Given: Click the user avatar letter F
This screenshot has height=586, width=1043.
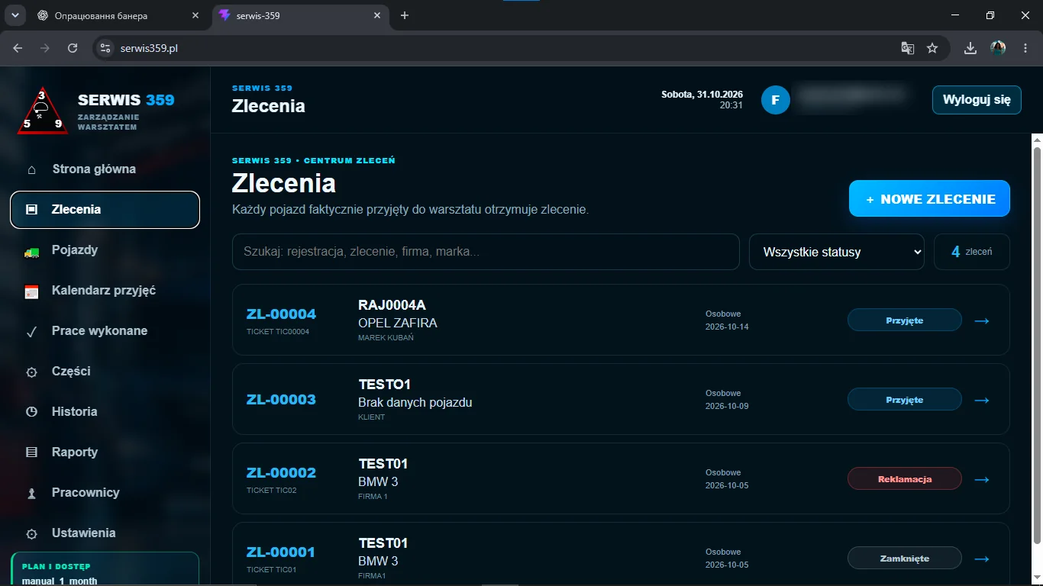Looking at the screenshot, I should (775, 100).
